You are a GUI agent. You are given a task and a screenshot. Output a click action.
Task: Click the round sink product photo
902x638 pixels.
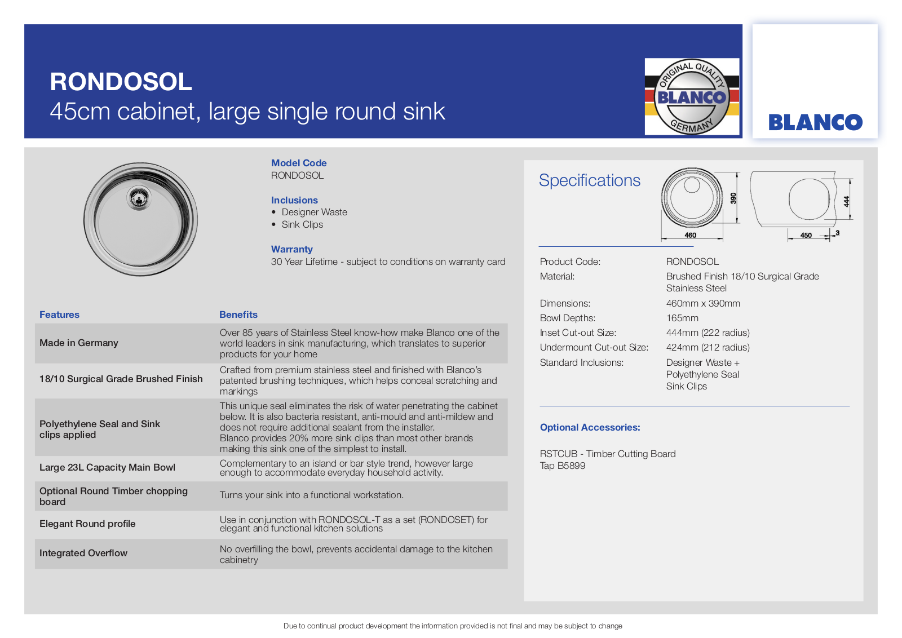140,219
